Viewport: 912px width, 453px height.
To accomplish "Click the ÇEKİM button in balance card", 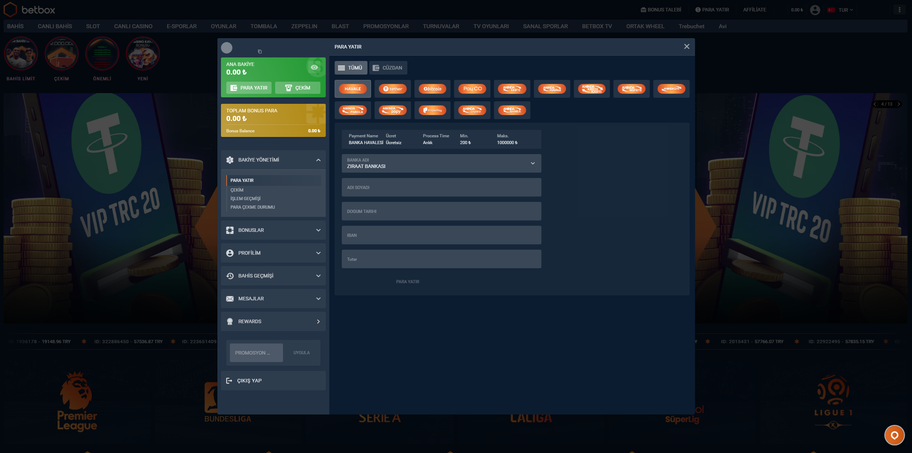I will pyautogui.click(x=298, y=88).
